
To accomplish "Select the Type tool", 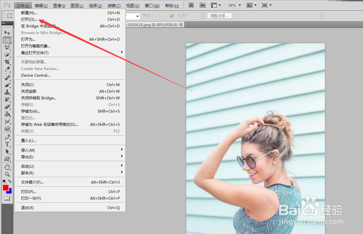I will click(7, 144).
